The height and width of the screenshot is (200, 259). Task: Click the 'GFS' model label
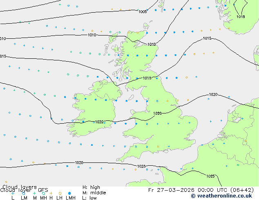[x=43, y=190]
